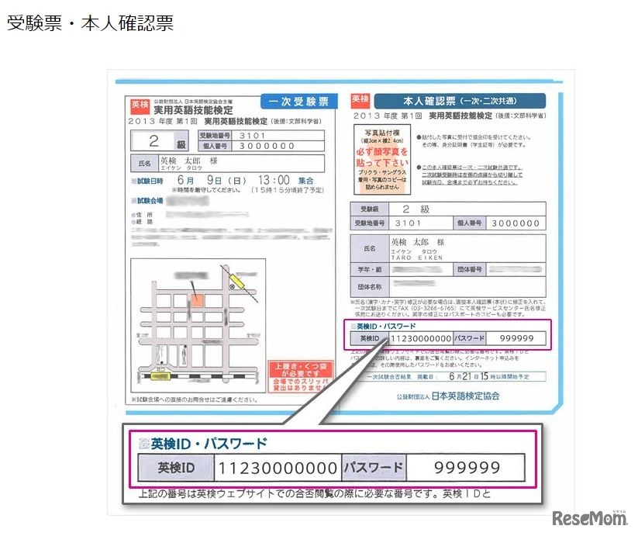The width and height of the screenshot is (638, 536).
Task: Click 受験地番号 3101 on the left ticket
Action: click(261, 136)
